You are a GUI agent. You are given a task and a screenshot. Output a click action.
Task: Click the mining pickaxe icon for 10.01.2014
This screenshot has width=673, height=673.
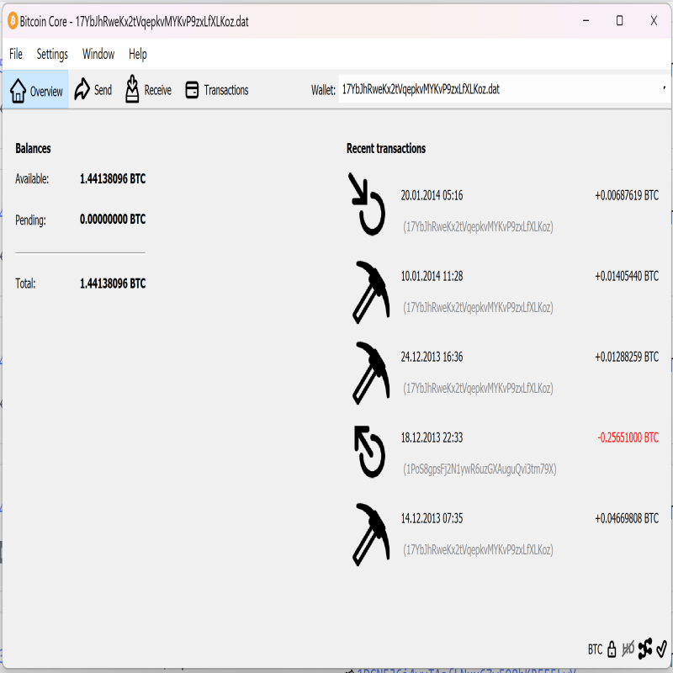tap(371, 292)
